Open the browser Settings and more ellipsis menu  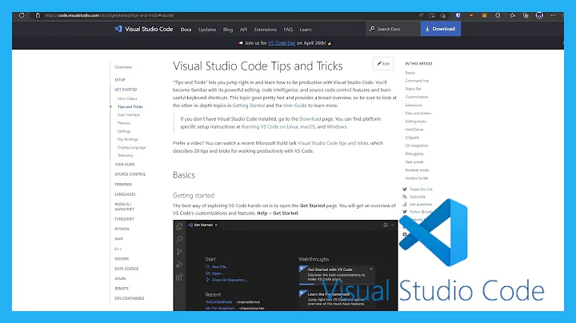tap(554, 15)
